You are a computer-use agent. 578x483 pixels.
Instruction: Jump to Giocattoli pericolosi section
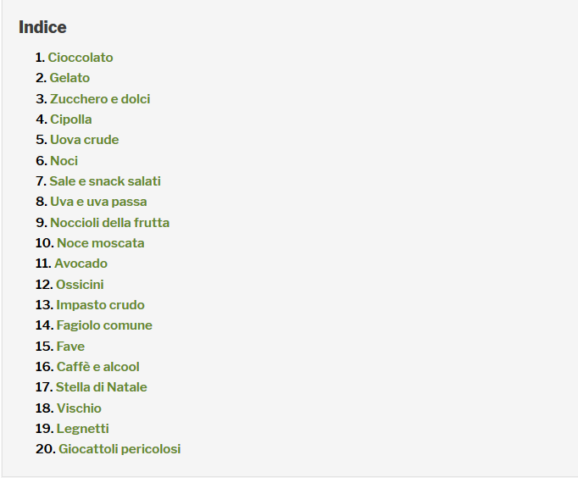coord(119,449)
